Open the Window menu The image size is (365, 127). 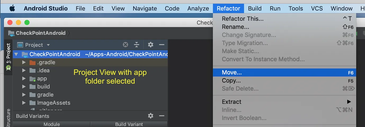click(x=341, y=8)
